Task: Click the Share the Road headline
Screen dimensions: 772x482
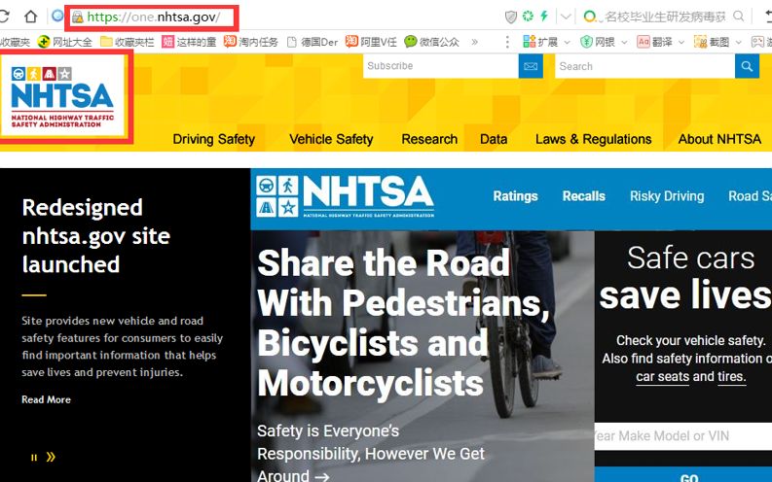Action: point(403,323)
